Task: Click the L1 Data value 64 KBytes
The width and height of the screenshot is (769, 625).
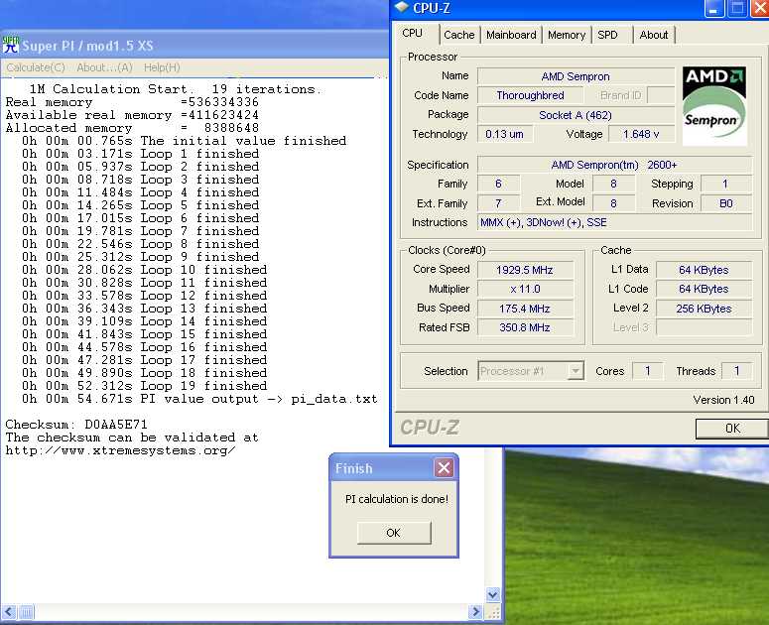Action: click(x=704, y=270)
